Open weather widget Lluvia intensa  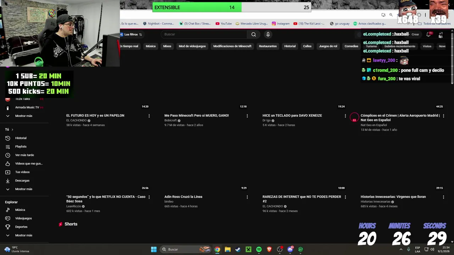(x=16, y=249)
